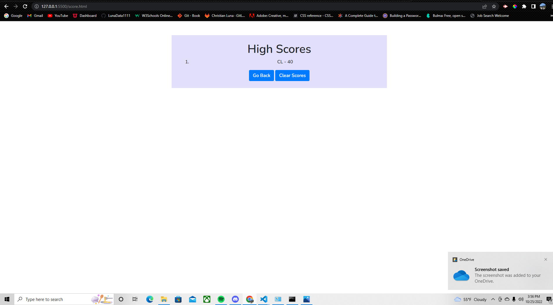Open Visual Studio Code on the taskbar
The height and width of the screenshot is (305, 553).
(264, 299)
